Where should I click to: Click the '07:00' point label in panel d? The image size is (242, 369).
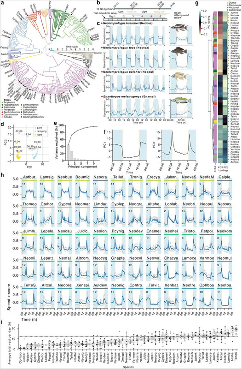coord(19,131)
